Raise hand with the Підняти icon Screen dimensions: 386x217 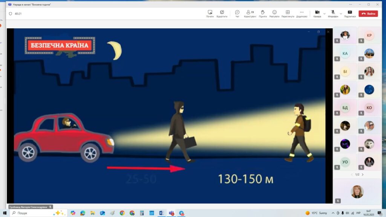tap(263, 14)
